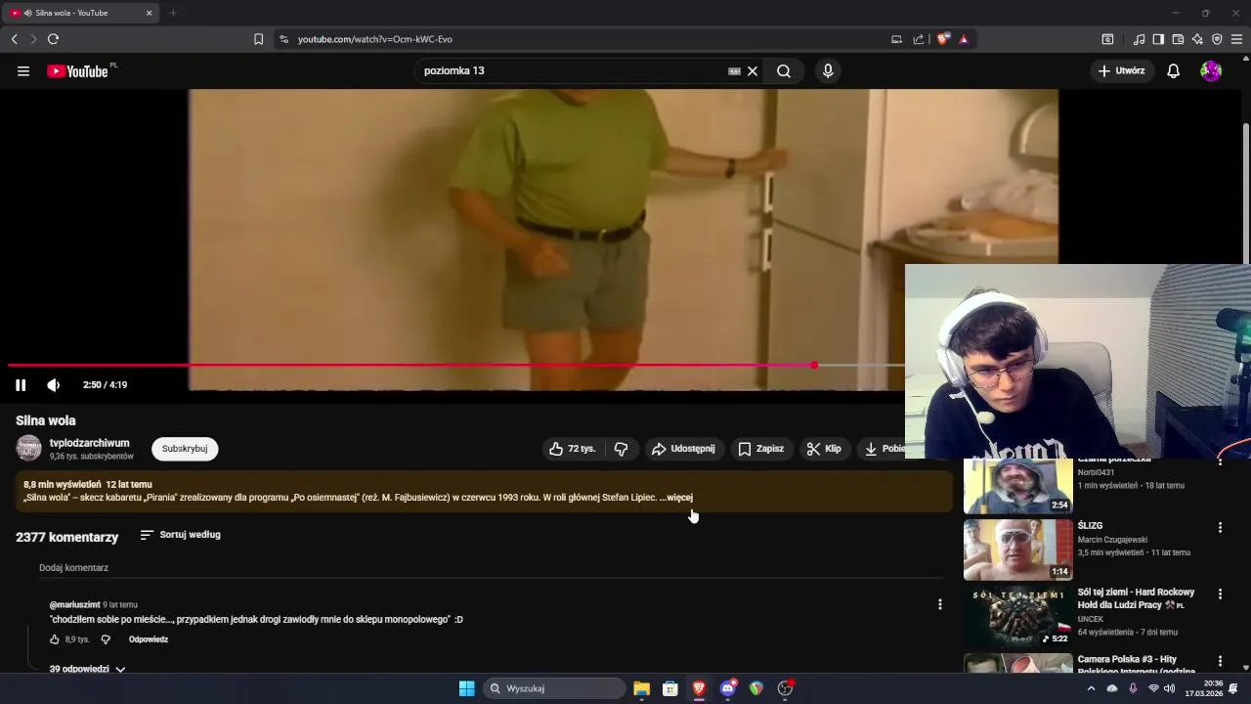Close the Silna wola browser tab
The width and height of the screenshot is (1251, 704).
pyautogui.click(x=150, y=13)
